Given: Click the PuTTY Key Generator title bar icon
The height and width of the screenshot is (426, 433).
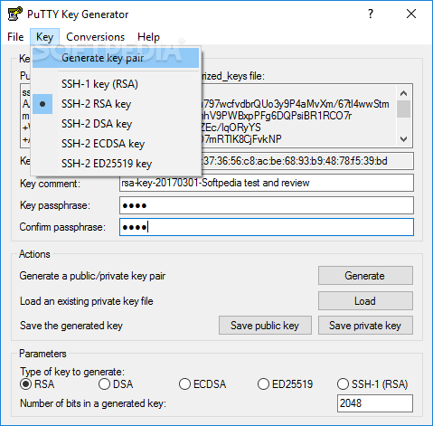Looking at the screenshot, I should pyautogui.click(x=14, y=14).
